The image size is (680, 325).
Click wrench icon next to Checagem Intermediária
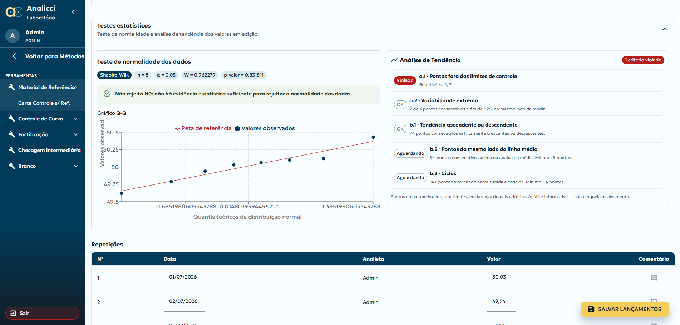click(x=12, y=150)
